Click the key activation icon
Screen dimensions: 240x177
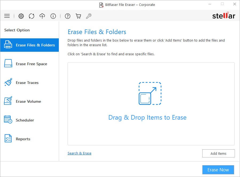tap(89, 16)
